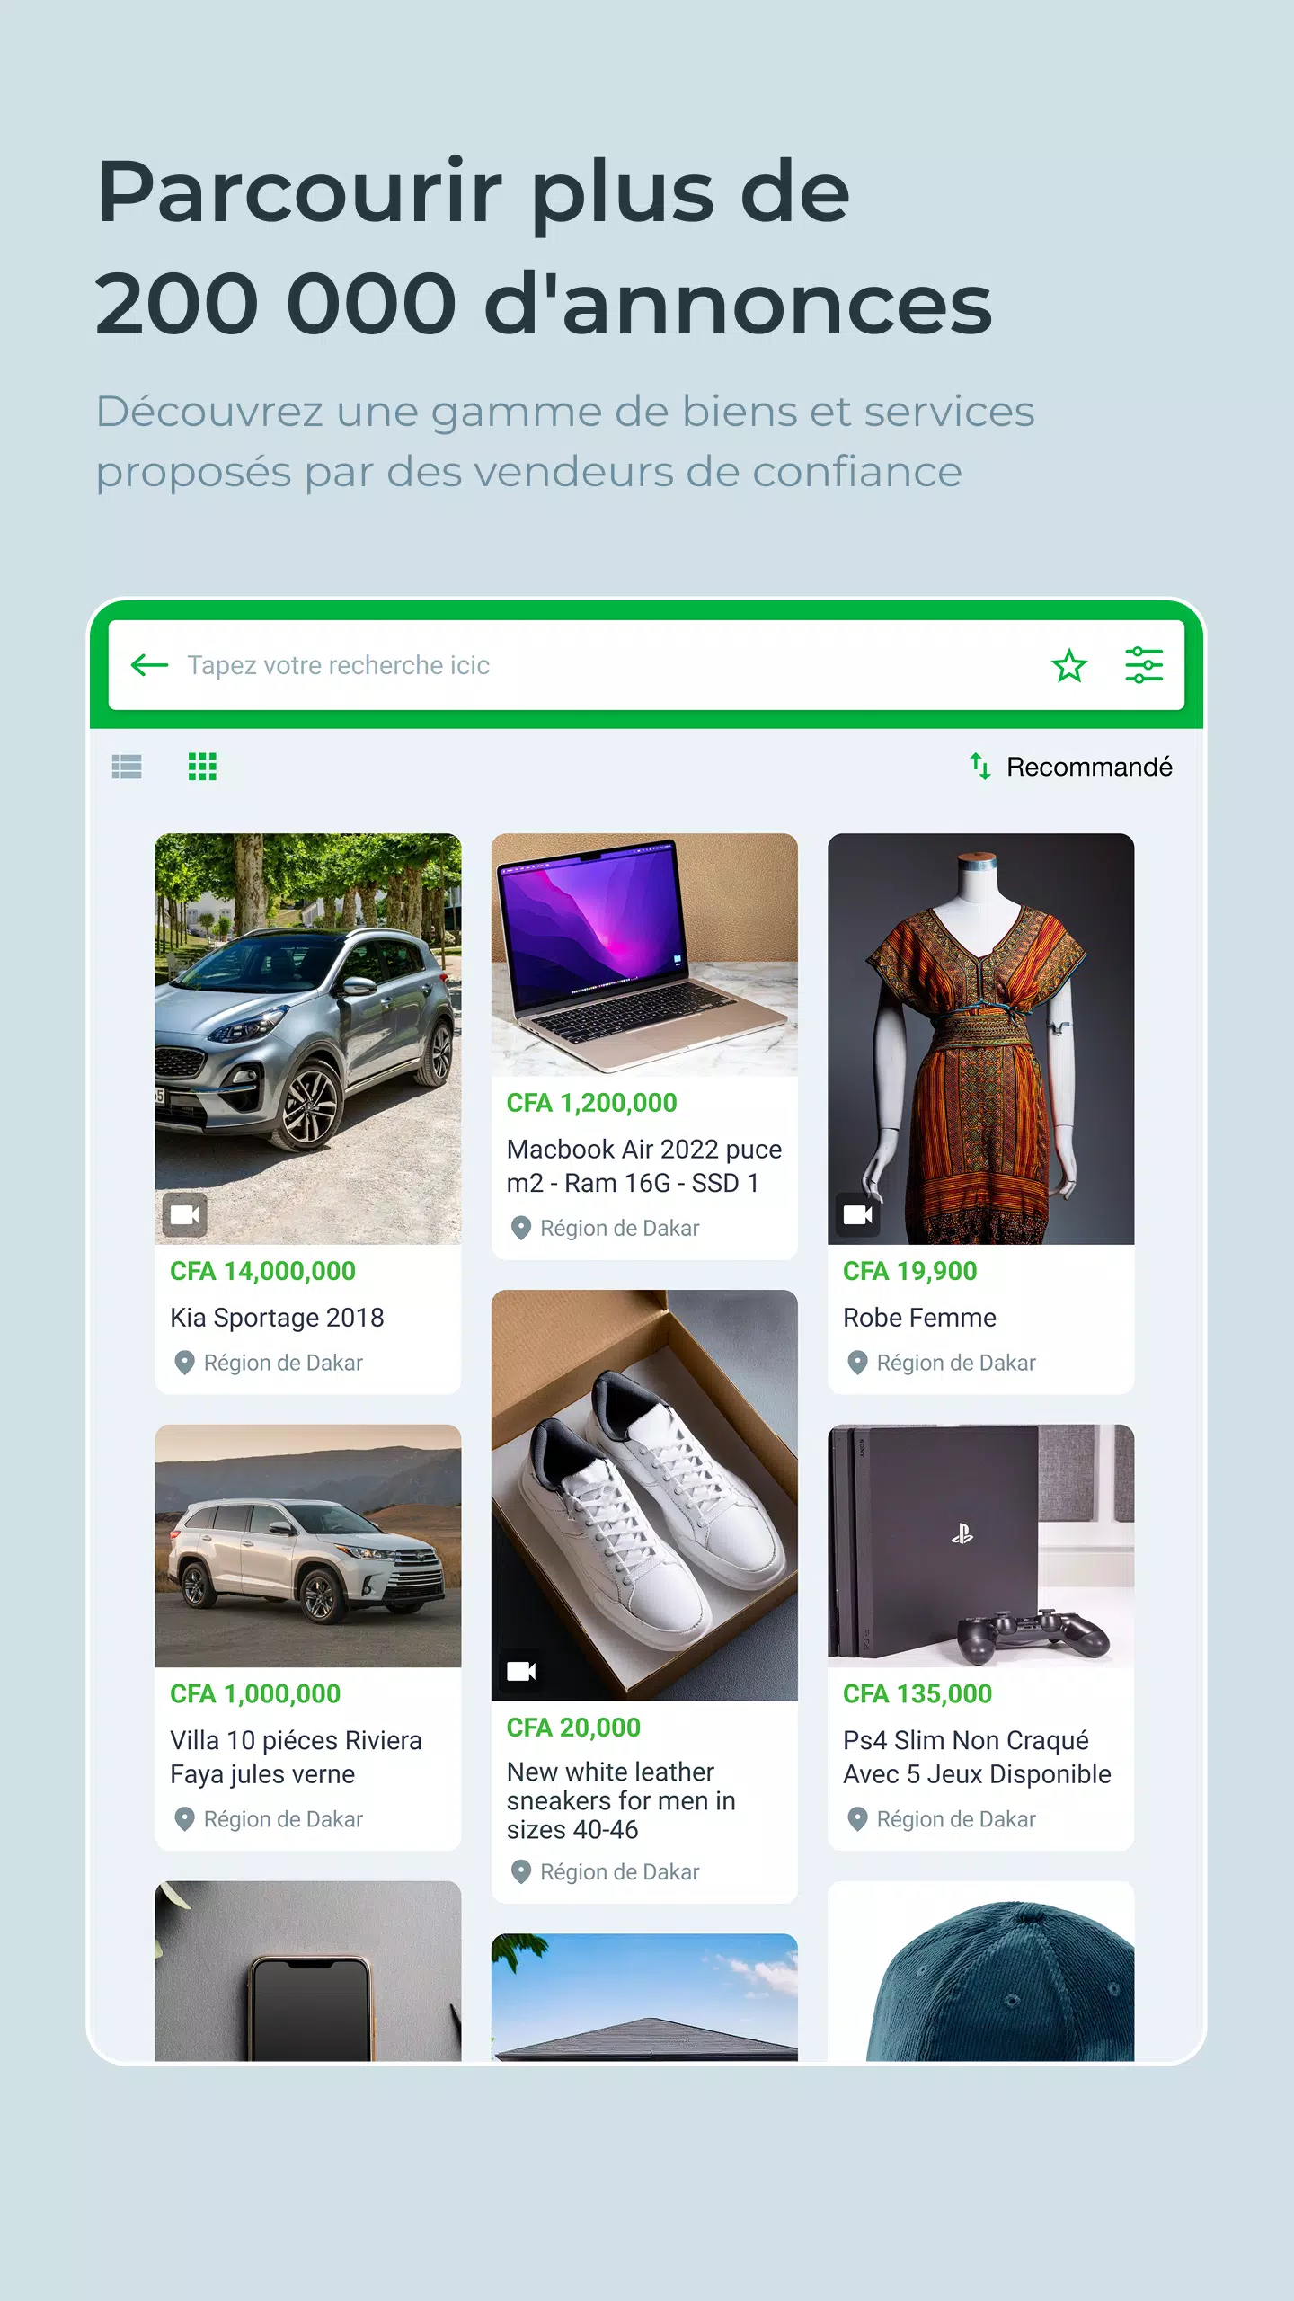Open the smartphone listing photo
1294x2301 pixels.
pyautogui.click(x=308, y=1971)
